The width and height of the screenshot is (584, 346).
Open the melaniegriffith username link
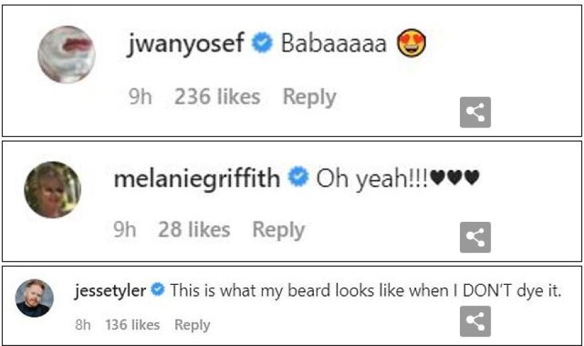click(x=196, y=179)
